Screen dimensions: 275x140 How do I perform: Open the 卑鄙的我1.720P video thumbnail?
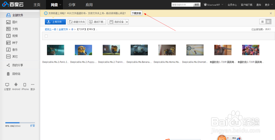pos(223,50)
